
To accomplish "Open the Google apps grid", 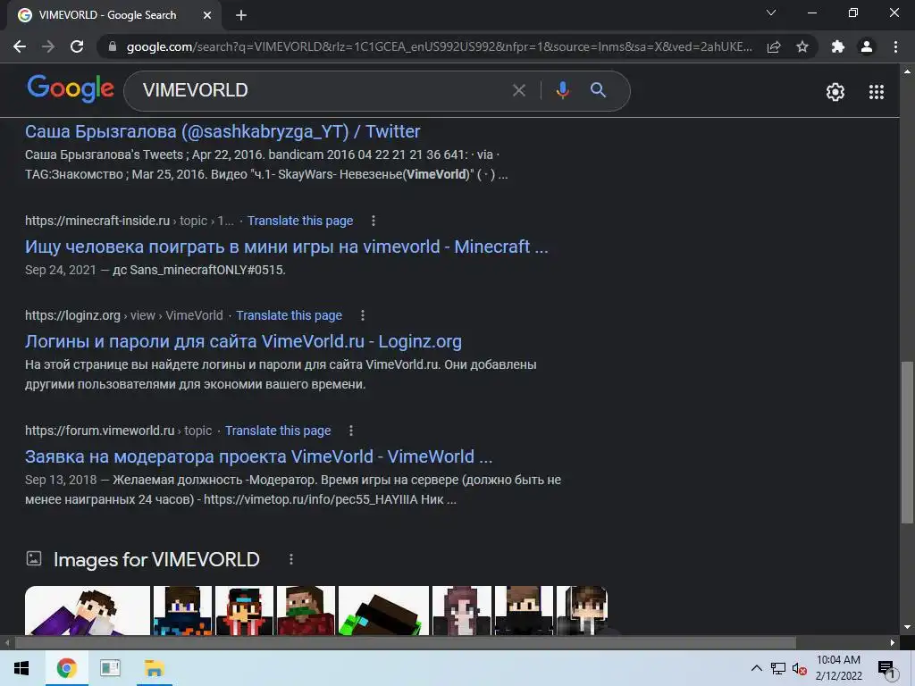I will [877, 92].
